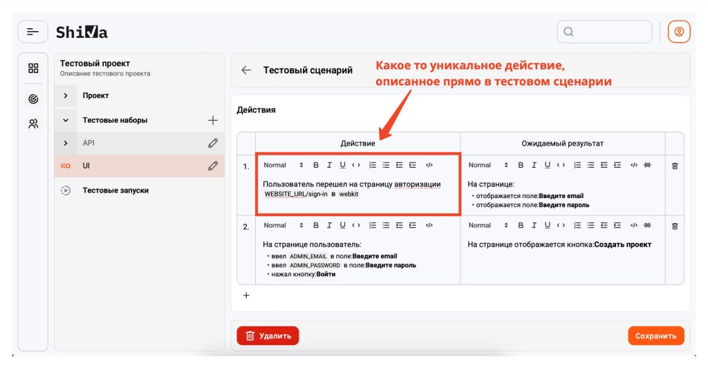
Task: Toggle bold in step 1 action editor
Action: pos(316,165)
